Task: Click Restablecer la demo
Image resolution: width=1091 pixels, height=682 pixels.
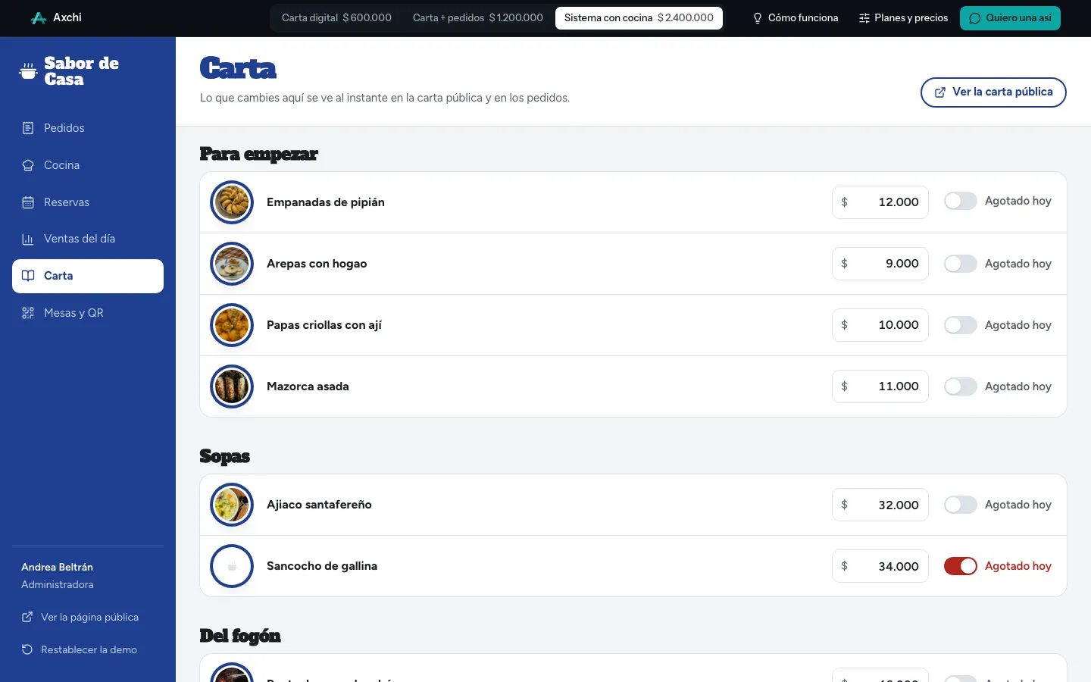Action: 80,649
